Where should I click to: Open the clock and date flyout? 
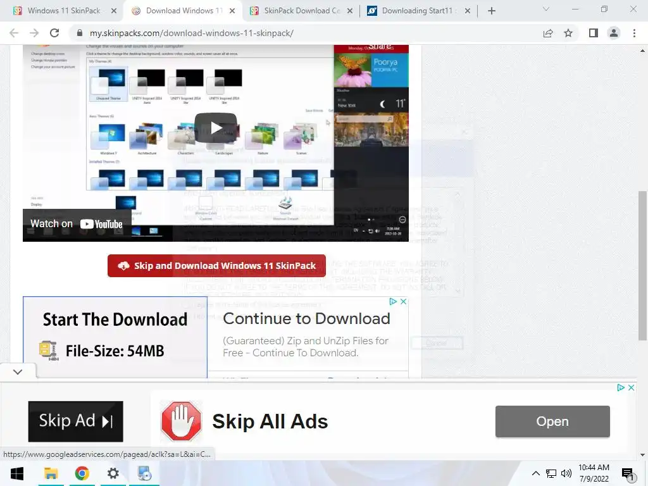coord(594,473)
